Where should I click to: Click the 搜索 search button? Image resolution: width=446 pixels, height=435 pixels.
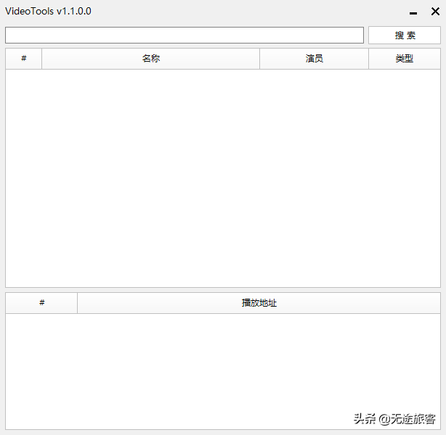point(405,36)
